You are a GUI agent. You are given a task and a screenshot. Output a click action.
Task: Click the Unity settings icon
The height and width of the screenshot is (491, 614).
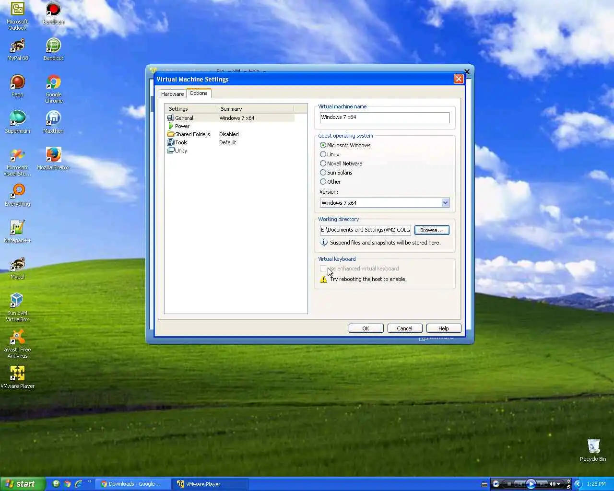[170, 151]
